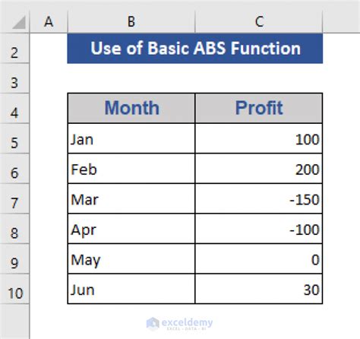Select column C header

pyautogui.click(x=259, y=22)
